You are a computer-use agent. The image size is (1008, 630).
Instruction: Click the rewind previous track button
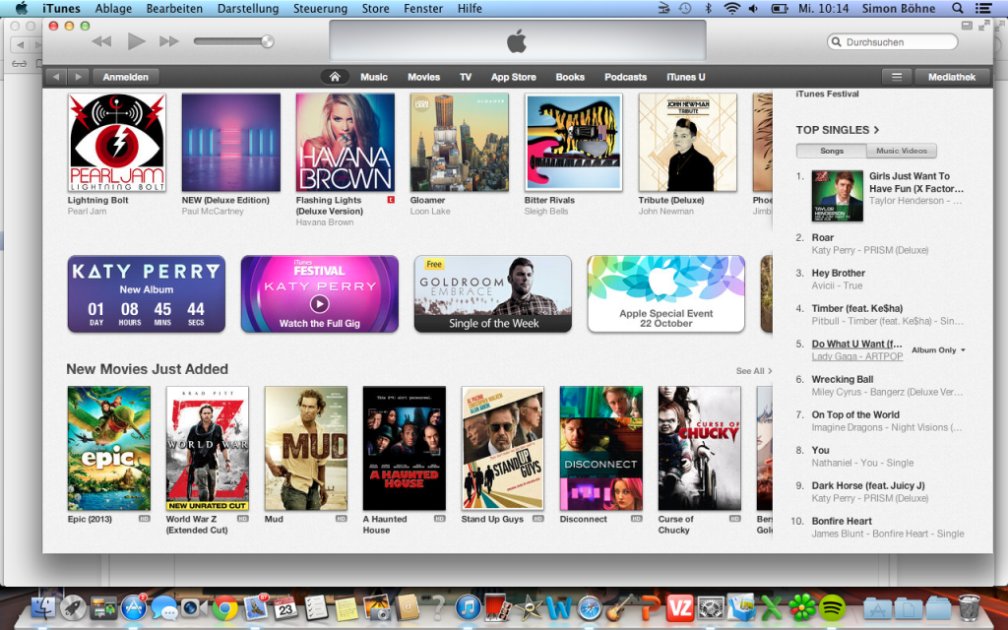tap(101, 41)
